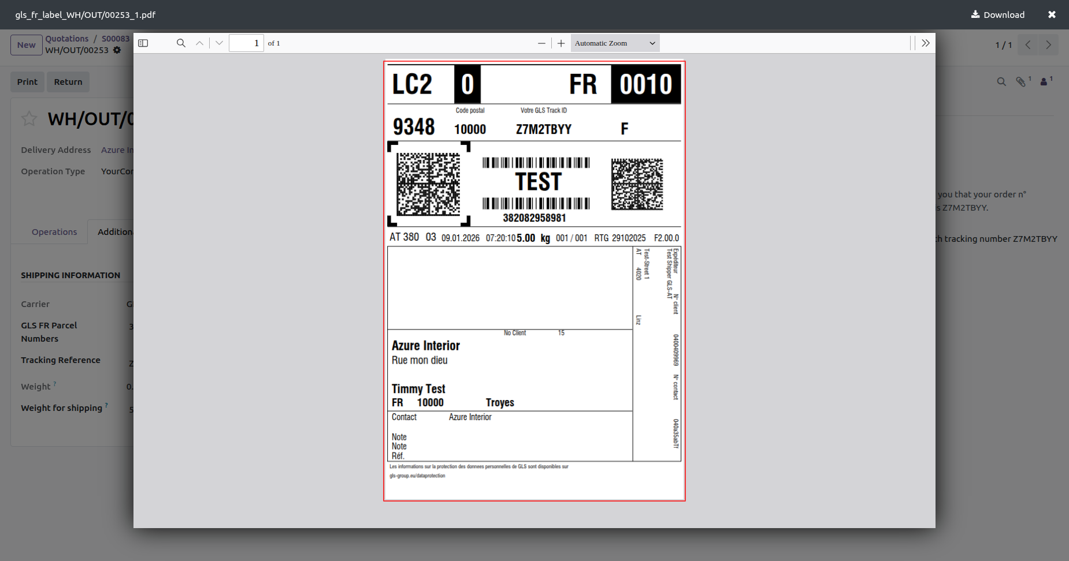Click the 9348 routing number on label
The image size is (1069, 561).
pyautogui.click(x=414, y=127)
